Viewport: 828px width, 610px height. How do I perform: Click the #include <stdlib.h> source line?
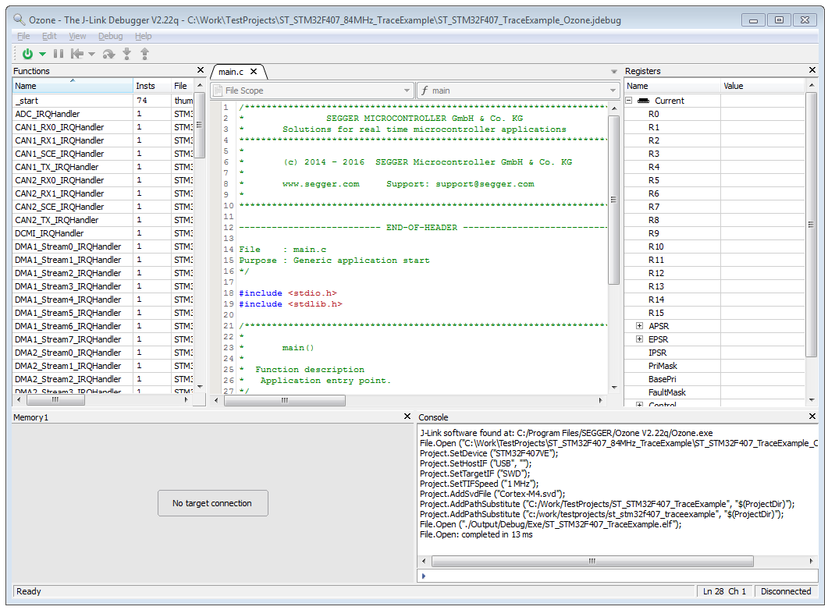(290, 304)
